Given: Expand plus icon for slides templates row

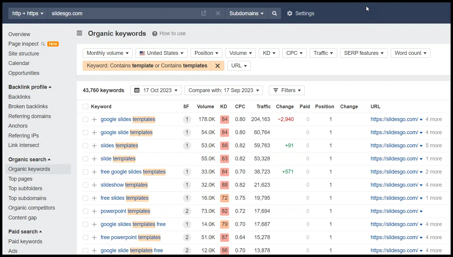Looking at the screenshot, I should (94, 145).
